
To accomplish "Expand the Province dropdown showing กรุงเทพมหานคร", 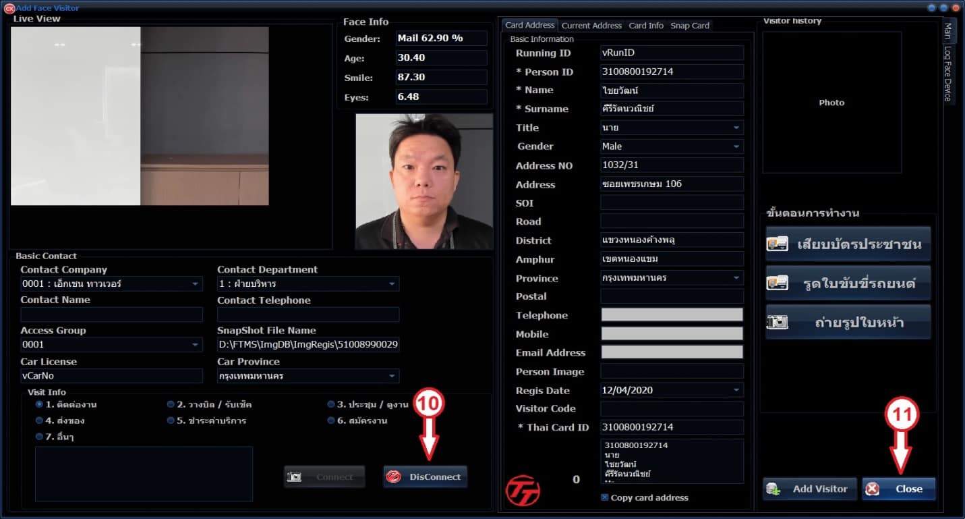I will point(736,277).
